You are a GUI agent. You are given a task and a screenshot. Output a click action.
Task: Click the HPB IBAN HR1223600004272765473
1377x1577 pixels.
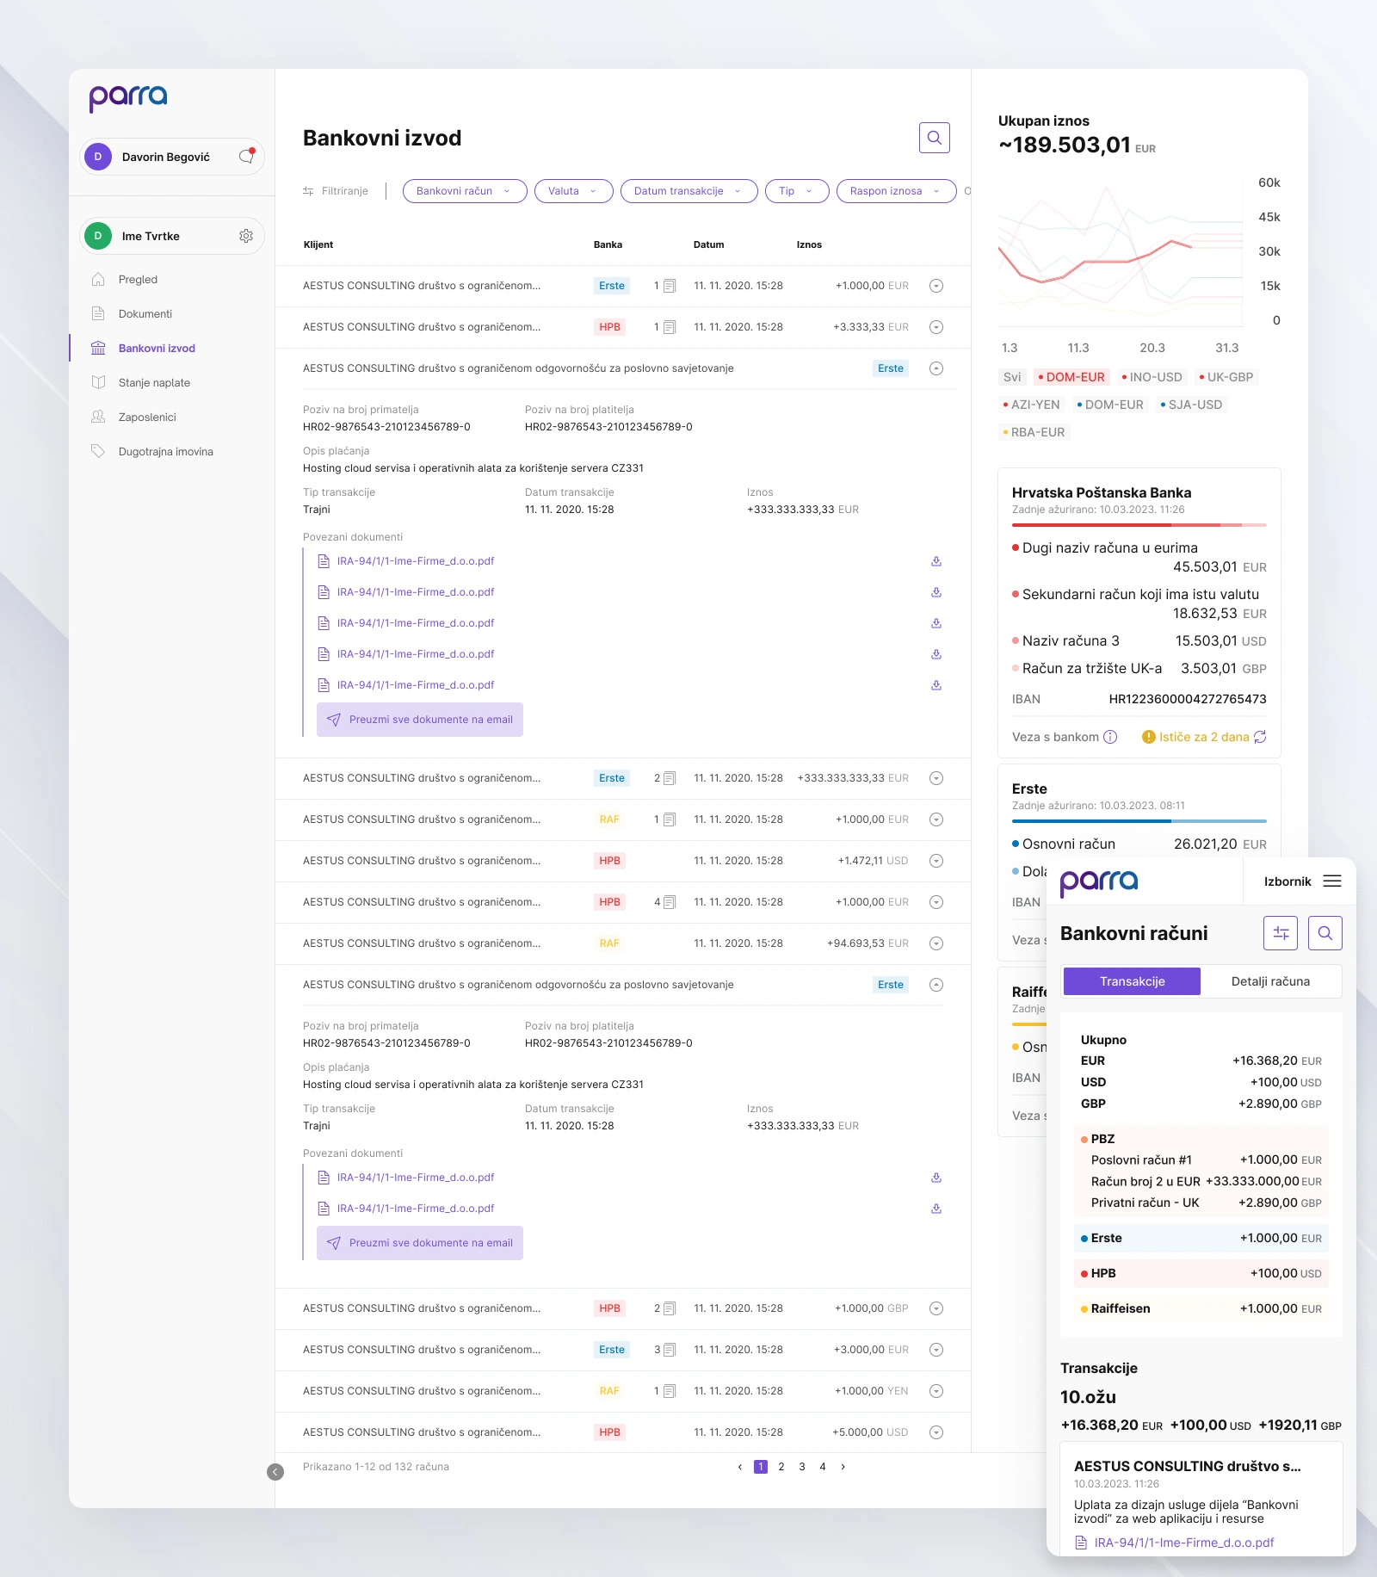click(x=1188, y=699)
